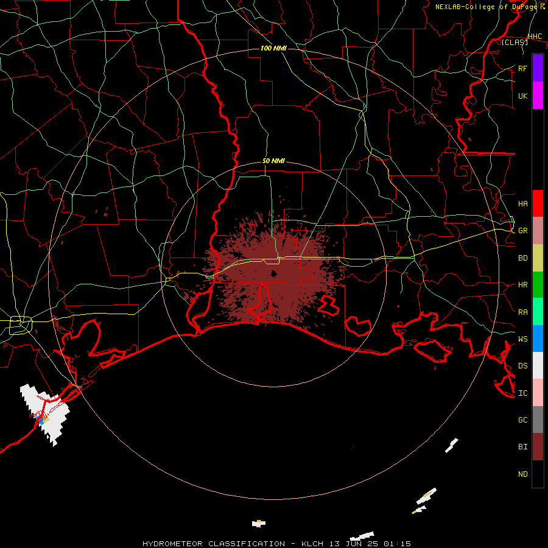548x548 pixels.
Task: Select the GC gray legend swatch
Action: (538, 420)
